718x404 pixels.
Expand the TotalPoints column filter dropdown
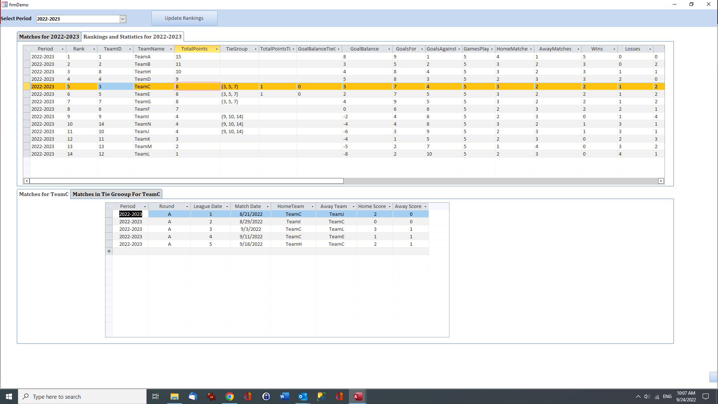217,49
